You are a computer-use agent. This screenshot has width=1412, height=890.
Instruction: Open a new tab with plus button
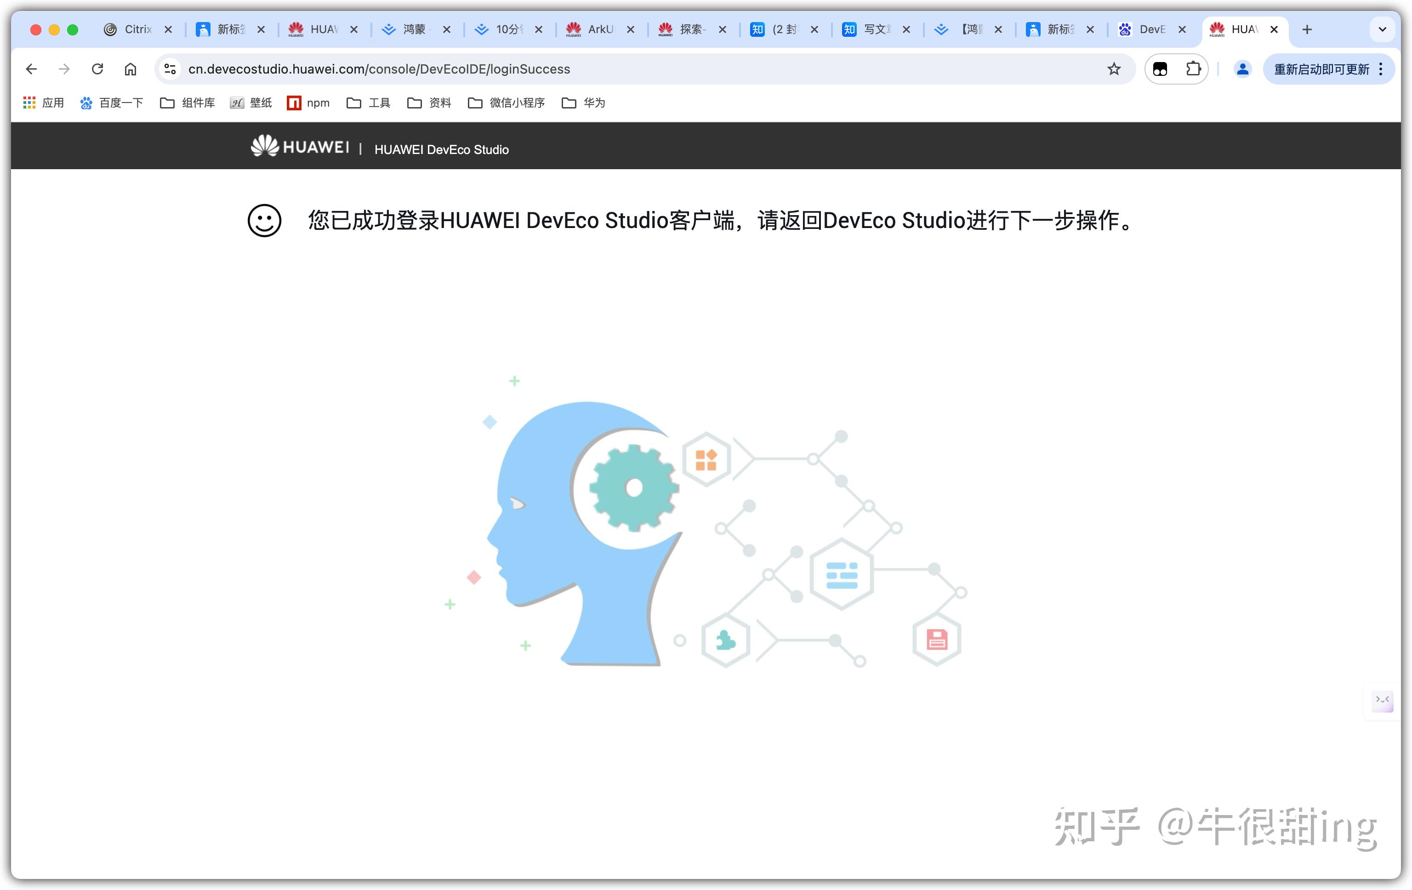1306,29
